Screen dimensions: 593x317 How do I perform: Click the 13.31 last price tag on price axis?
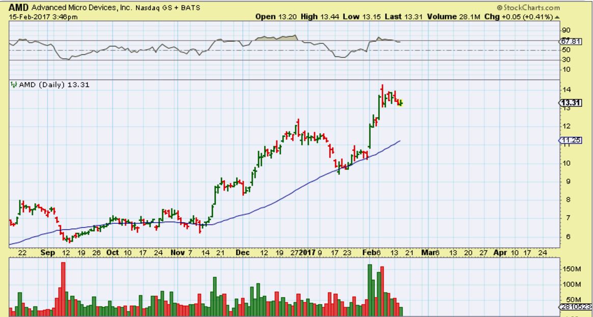point(571,103)
